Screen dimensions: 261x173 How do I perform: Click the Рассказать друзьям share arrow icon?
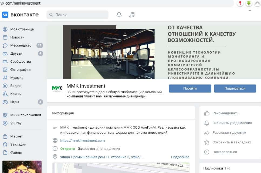pyautogui.click(x=207, y=133)
